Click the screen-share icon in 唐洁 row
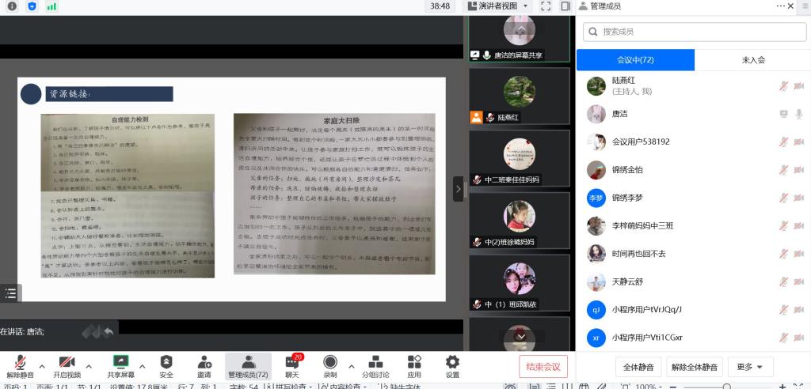Image resolution: width=811 pixels, height=389 pixels. tap(783, 114)
